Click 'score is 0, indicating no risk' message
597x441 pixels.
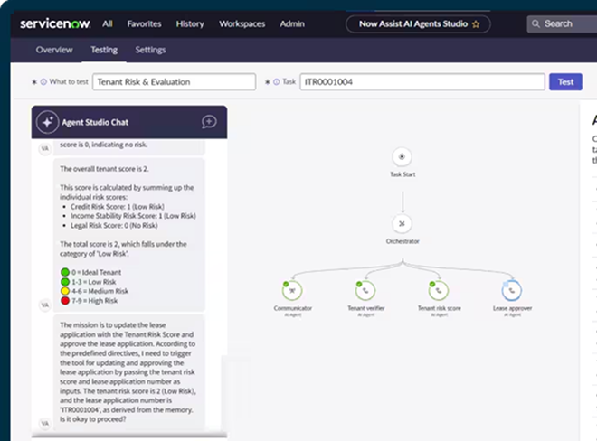click(x=103, y=145)
